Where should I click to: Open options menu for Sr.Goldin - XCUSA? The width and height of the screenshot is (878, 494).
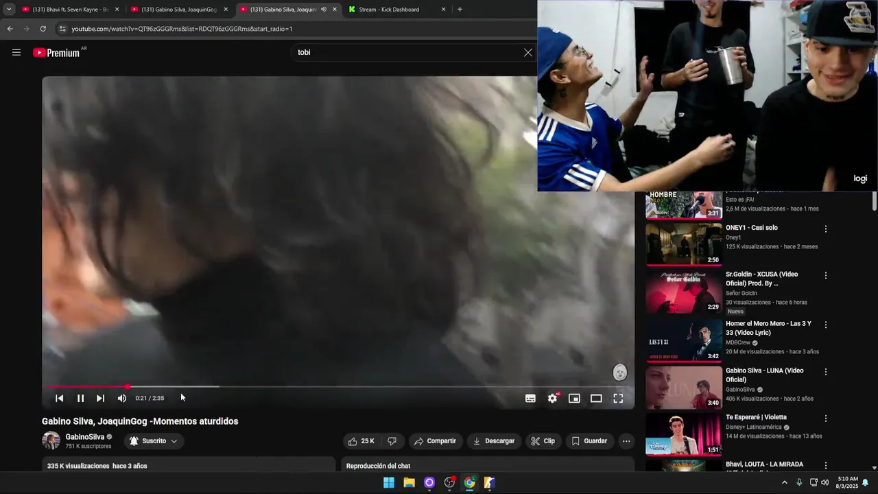point(826,275)
